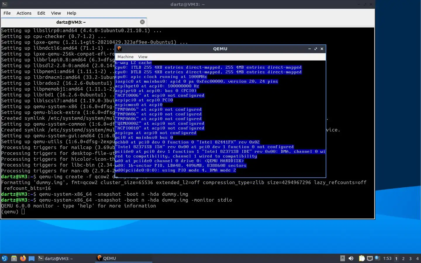Screen dimensions: 421x263
Task: Open the notifications tray icon
Action: pos(377,258)
